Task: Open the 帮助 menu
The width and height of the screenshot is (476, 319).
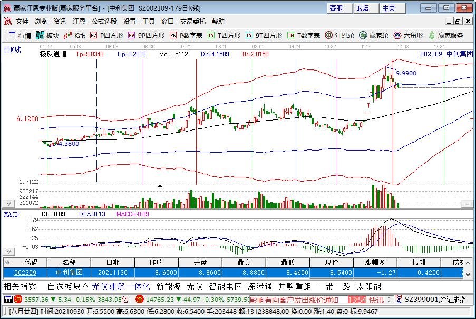Action: pyautogui.click(x=218, y=21)
